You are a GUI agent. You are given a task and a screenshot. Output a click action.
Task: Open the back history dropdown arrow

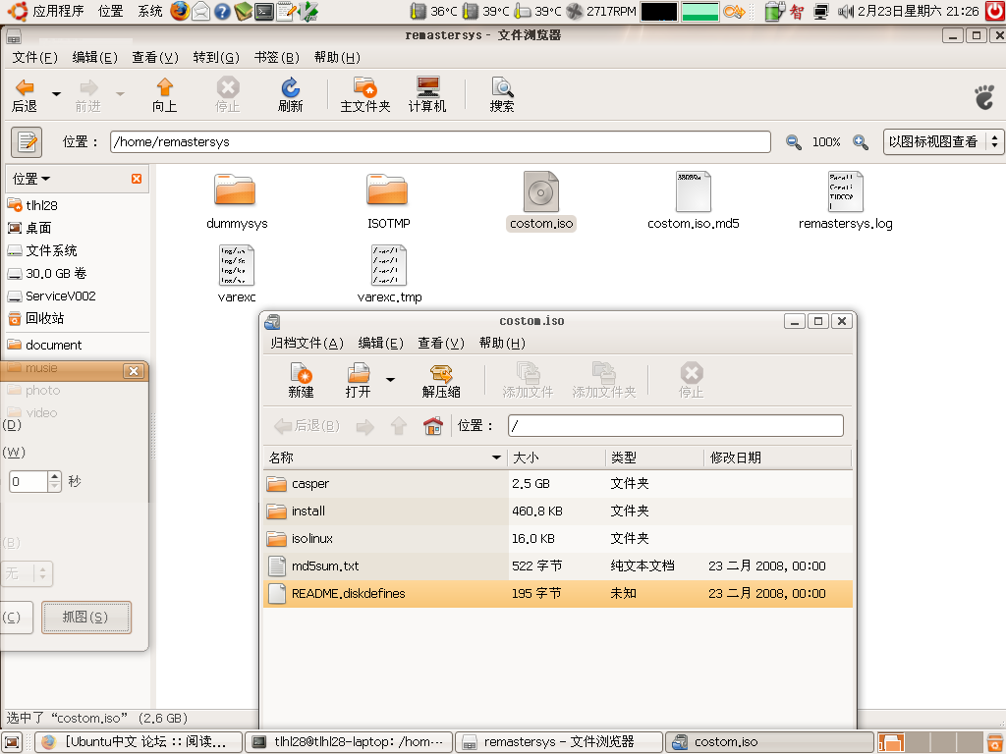pos(56,94)
